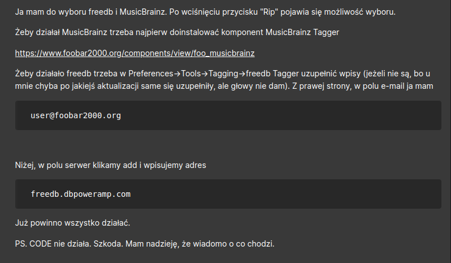
Task: Click the paragraph starting "Ja mam do wyboru"
Action: click(x=205, y=12)
